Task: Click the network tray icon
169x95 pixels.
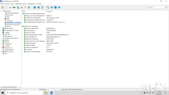Action: (147, 93)
